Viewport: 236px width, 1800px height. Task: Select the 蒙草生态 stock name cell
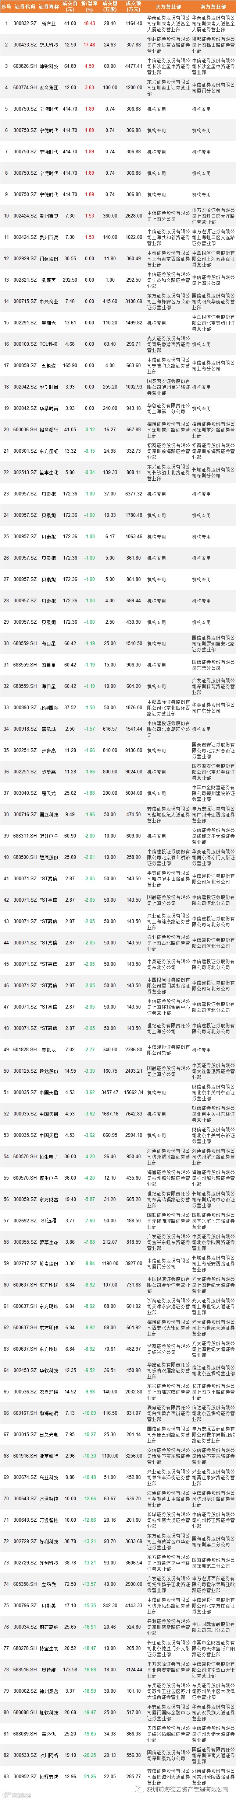pyautogui.click(x=49, y=1242)
